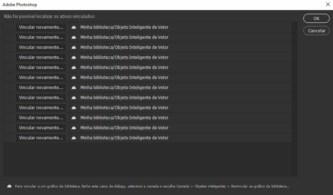Click the 'Adobe Photoshop' window title

[x=20, y=5]
